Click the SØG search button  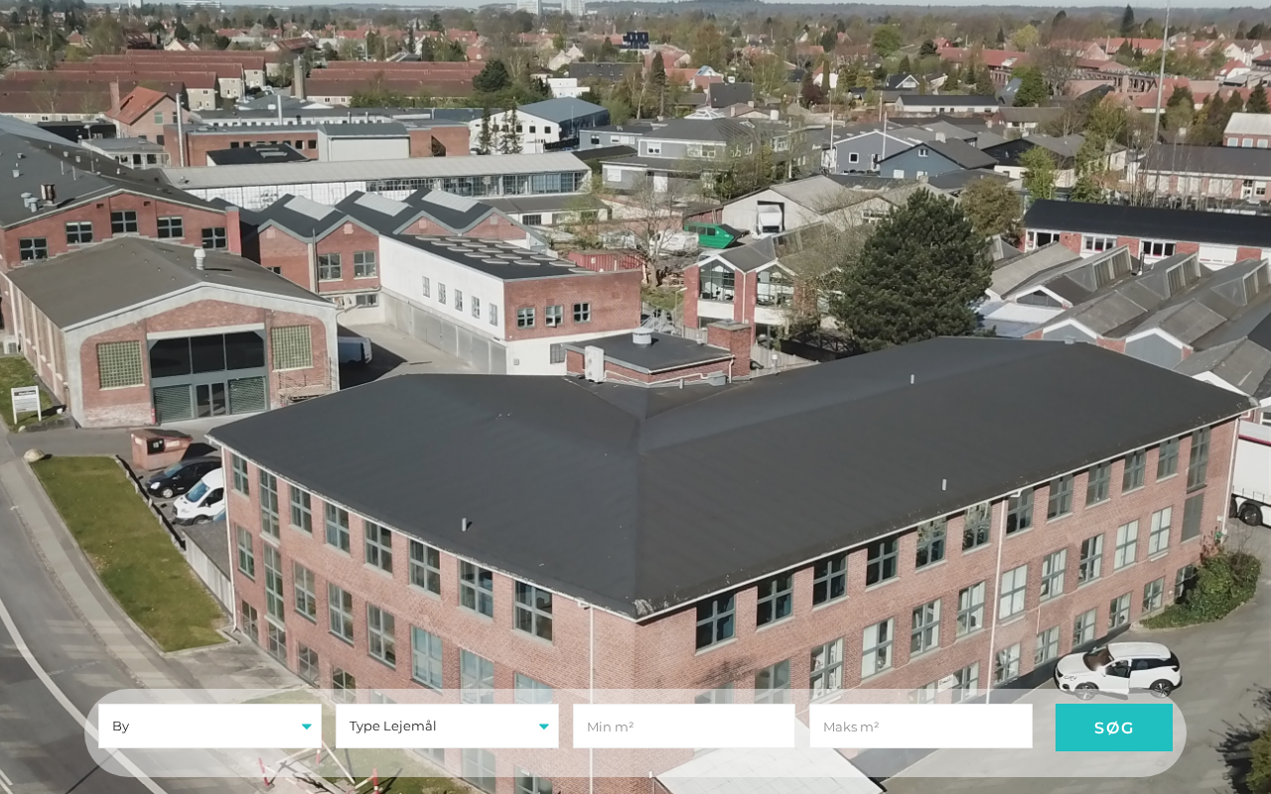[1114, 728]
